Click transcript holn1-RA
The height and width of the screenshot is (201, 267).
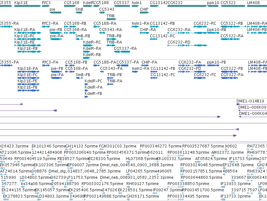(135, 27)
